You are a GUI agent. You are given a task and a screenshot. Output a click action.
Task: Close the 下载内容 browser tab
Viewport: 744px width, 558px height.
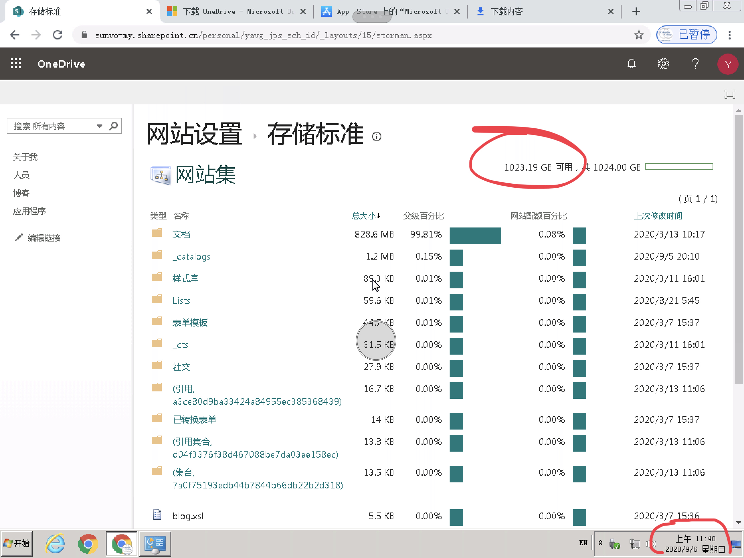[611, 12]
